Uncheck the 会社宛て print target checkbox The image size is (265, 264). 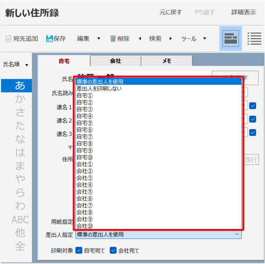(x=113, y=250)
